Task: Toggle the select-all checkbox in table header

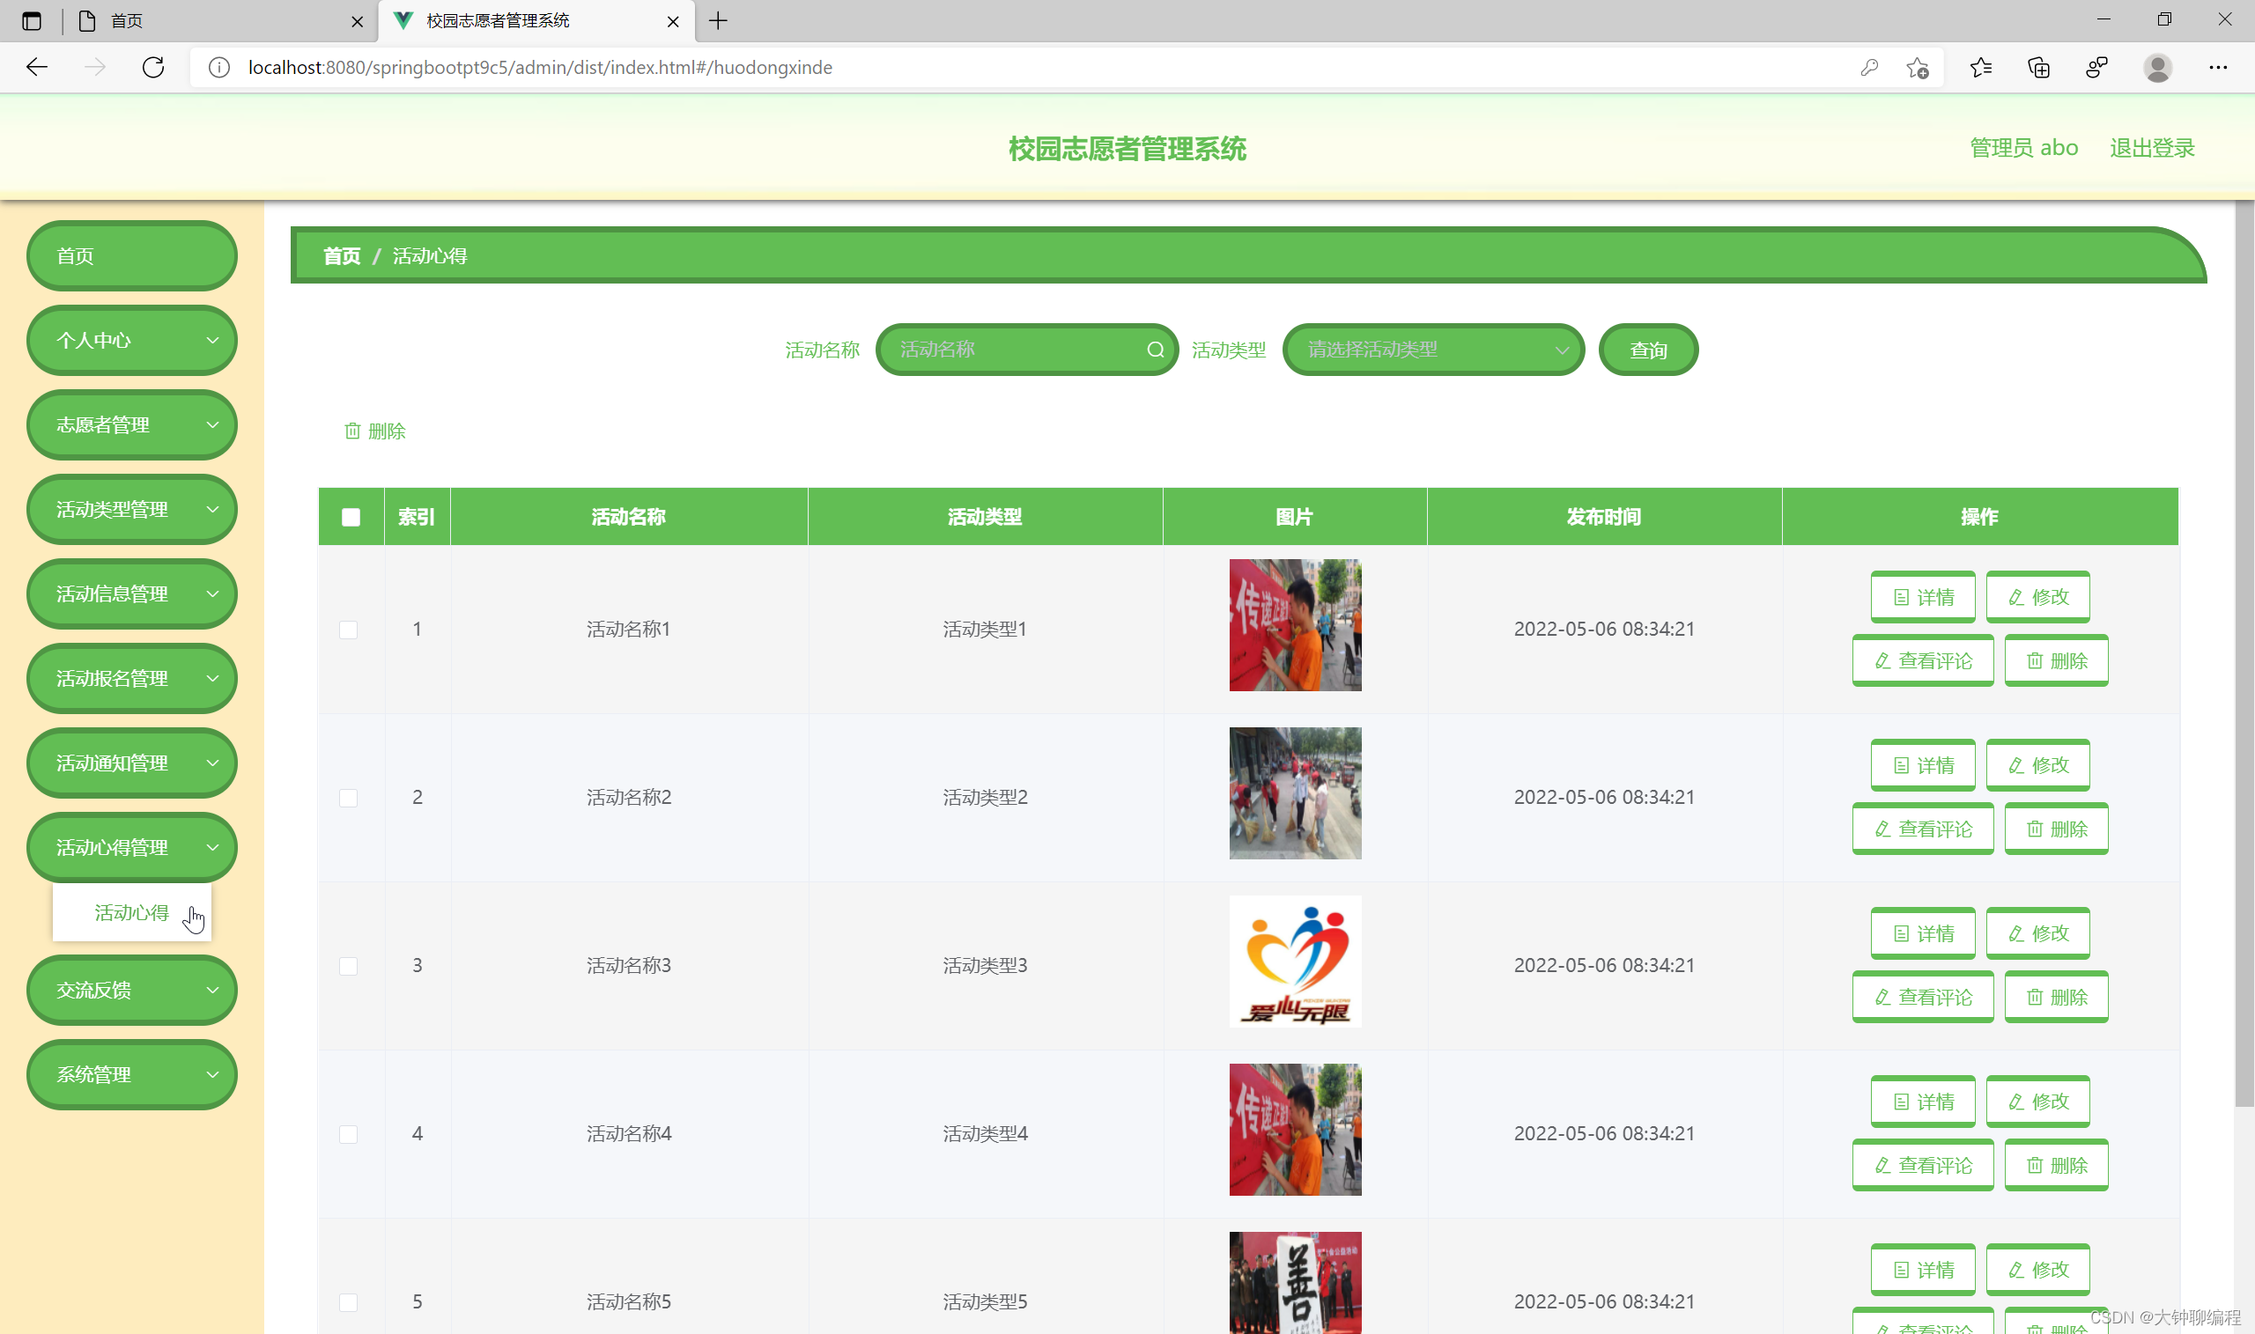Action: pyautogui.click(x=351, y=517)
